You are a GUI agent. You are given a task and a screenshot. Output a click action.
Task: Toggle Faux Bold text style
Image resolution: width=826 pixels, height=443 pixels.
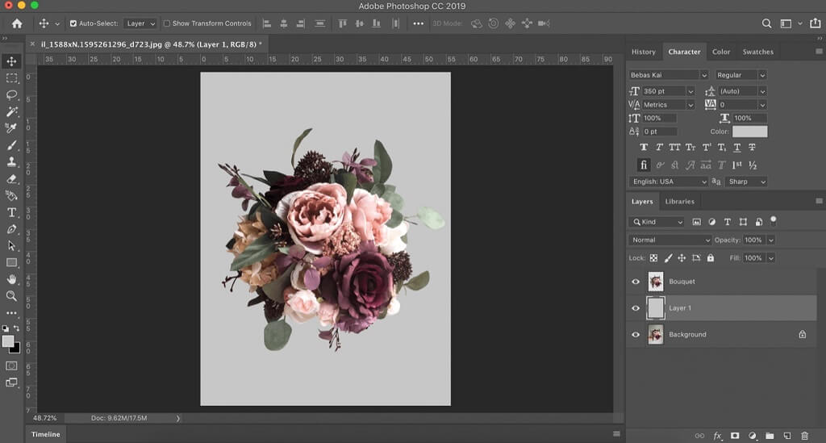pos(643,148)
